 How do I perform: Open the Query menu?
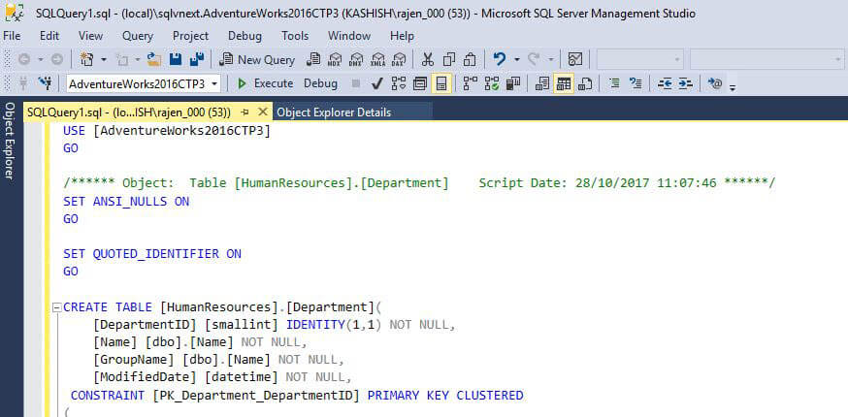coord(138,36)
